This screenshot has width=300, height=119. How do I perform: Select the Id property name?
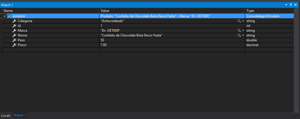[x=19, y=26]
